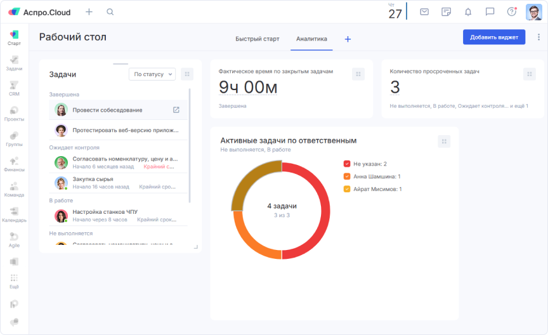
Task: Uncheck the Не указан legend checkbox
Action: [x=347, y=164]
